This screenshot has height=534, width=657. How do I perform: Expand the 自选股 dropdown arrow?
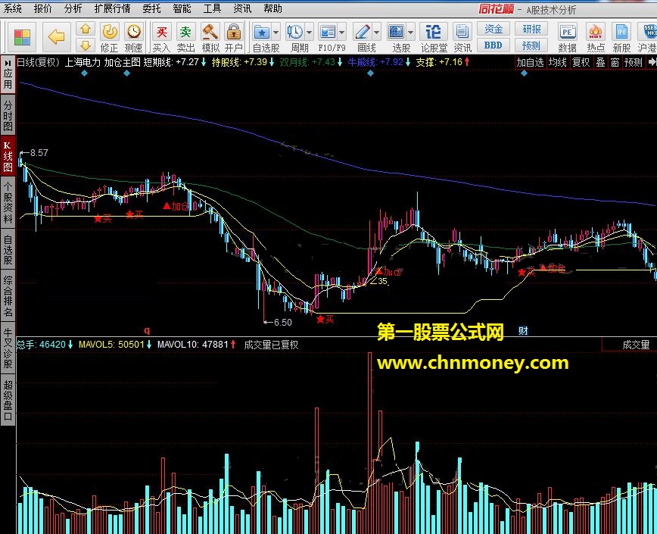click(x=276, y=33)
